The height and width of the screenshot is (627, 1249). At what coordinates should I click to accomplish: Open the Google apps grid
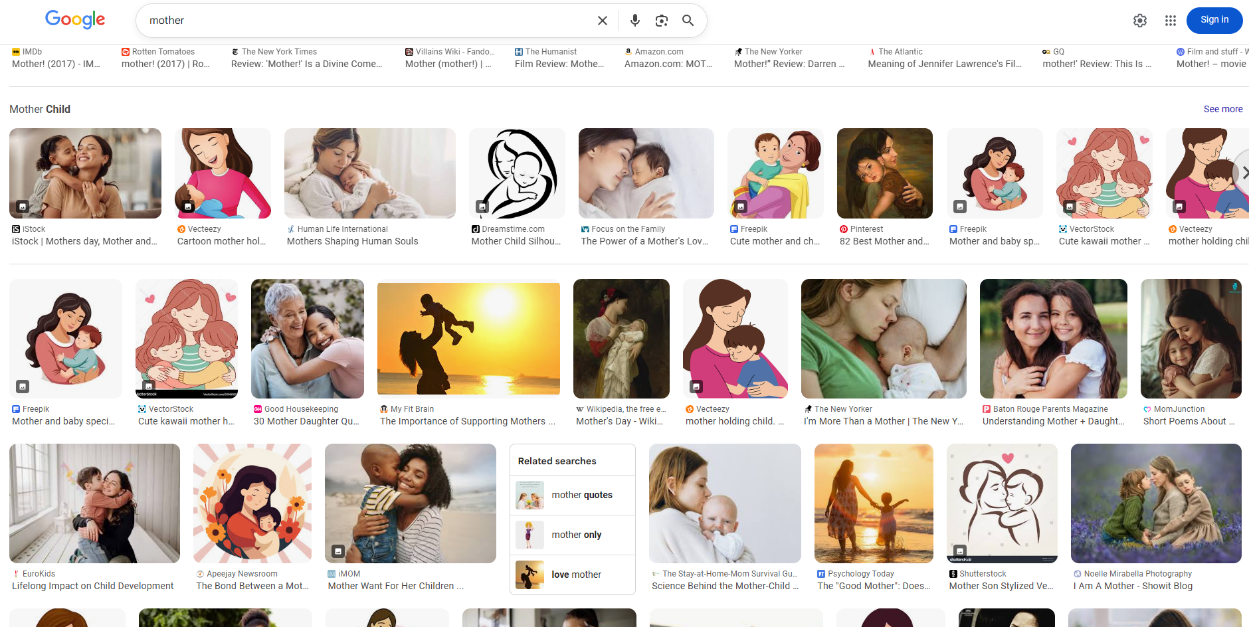(1171, 21)
